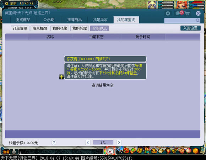Click the search input field
The width and height of the screenshot is (206, 160).
pyautogui.click(x=180, y=20)
